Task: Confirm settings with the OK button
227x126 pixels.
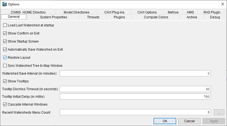Action: pyautogui.click(x=165, y=121)
